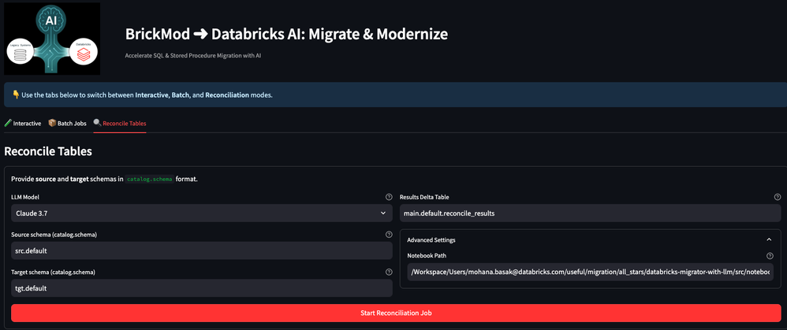
Task: Show the Notebook Path help tooltip
Action: click(770, 256)
